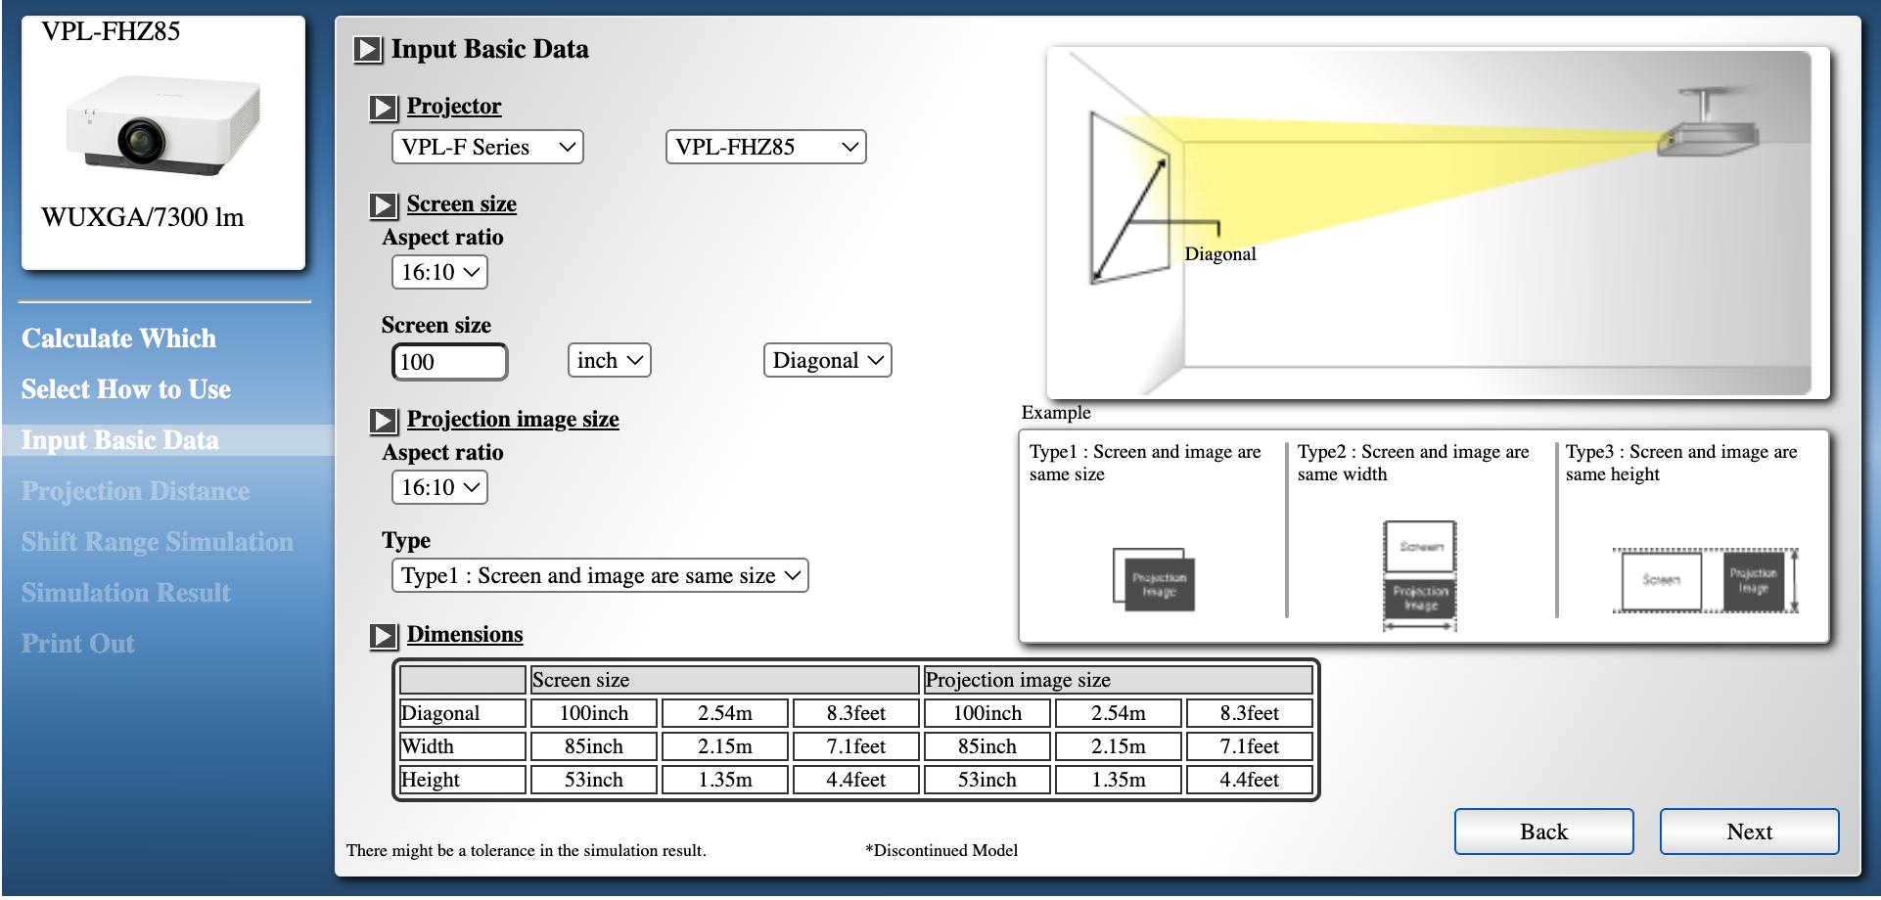Click the Next button

coord(1749,831)
